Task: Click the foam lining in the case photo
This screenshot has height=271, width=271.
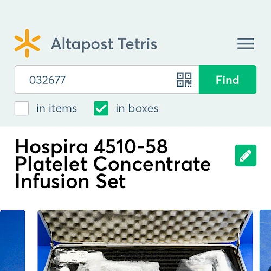Action: tap(145, 226)
